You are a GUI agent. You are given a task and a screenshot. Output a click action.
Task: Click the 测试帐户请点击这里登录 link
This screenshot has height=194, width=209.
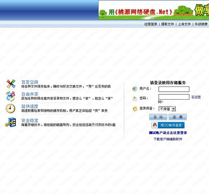click(168, 133)
